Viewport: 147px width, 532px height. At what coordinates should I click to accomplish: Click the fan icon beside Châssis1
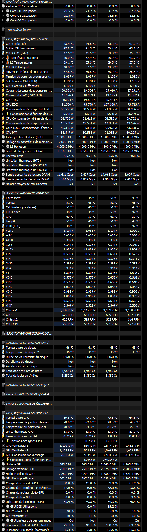(x=3, y=310)
